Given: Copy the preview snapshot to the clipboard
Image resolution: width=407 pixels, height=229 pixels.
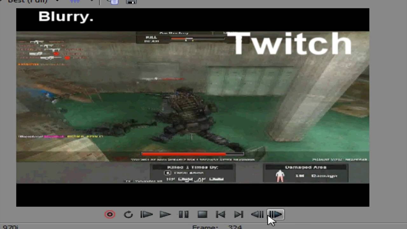Looking at the screenshot, I should (x=113, y=2).
